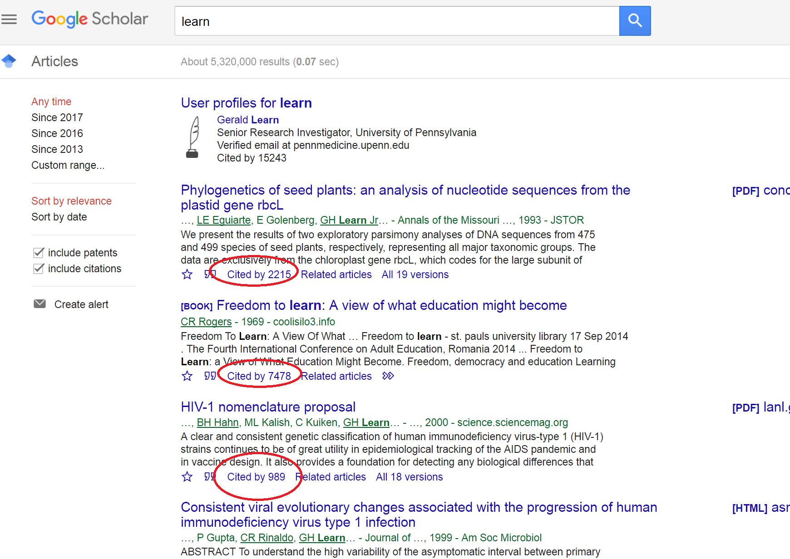The image size is (790, 559).
Task: Star the Phylogenetics of seed plants result
Action: click(x=187, y=275)
